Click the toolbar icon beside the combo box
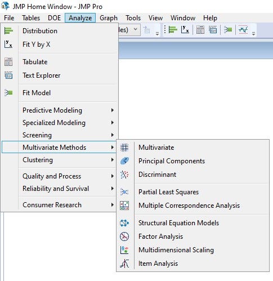Image resolution: width=273 pixels, height=281 pixels. click(147, 30)
